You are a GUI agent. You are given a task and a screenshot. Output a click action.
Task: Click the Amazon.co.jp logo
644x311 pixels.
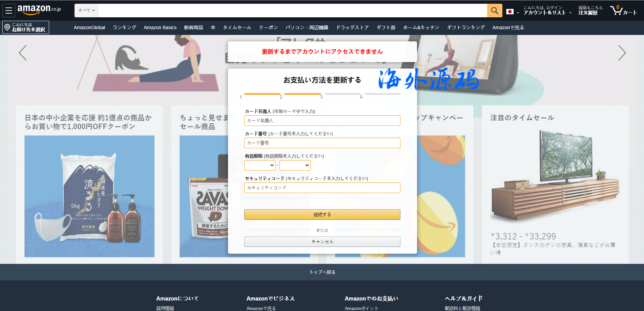(39, 10)
